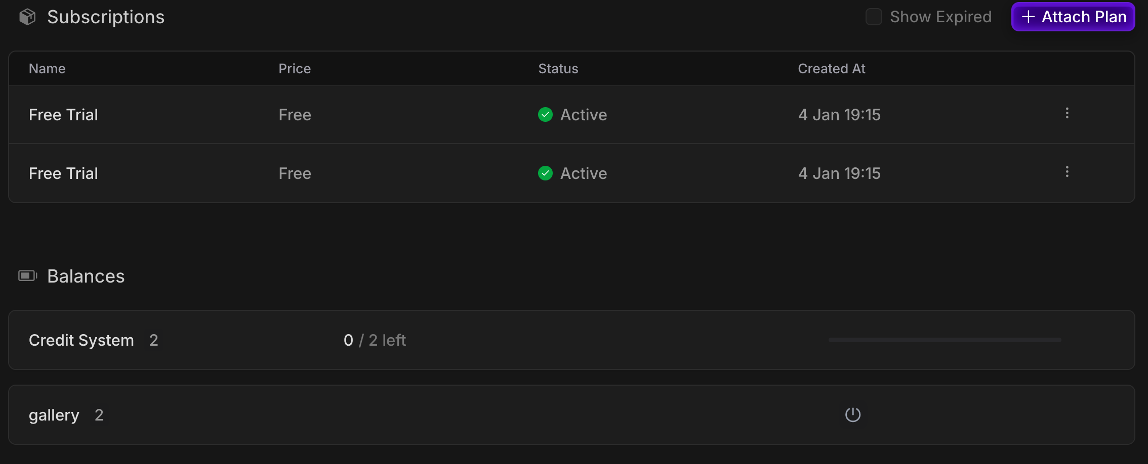
Task: Click first Free Trial green Active checkmark
Action: coord(545,115)
